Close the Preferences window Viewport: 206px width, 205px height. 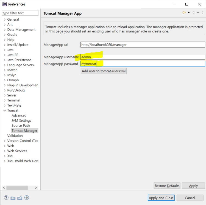click(x=199, y=4)
